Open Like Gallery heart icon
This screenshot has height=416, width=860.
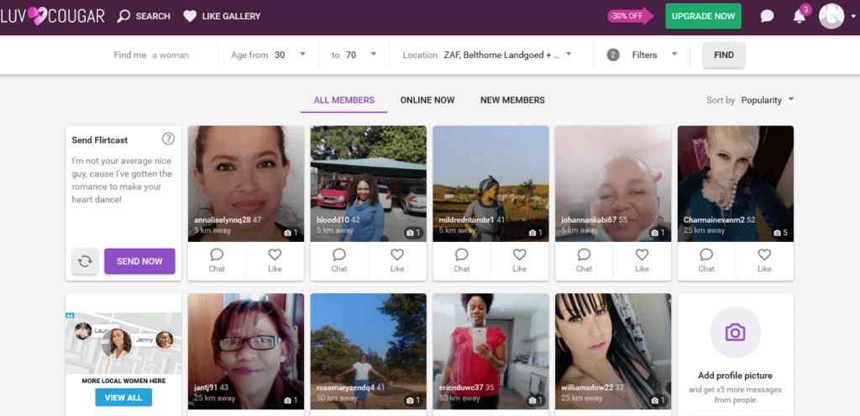[190, 17]
